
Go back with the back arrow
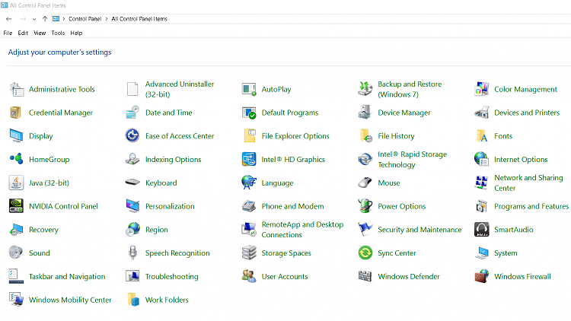tap(8, 19)
